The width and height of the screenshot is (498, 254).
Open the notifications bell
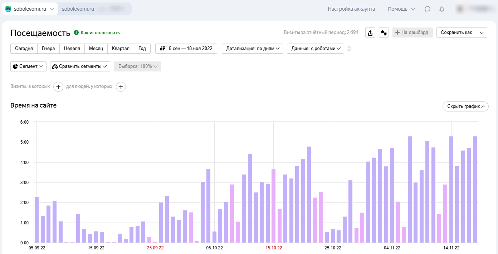pyautogui.click(x=442, y=9)
